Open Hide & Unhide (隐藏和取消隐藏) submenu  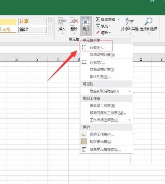(107, 91)
